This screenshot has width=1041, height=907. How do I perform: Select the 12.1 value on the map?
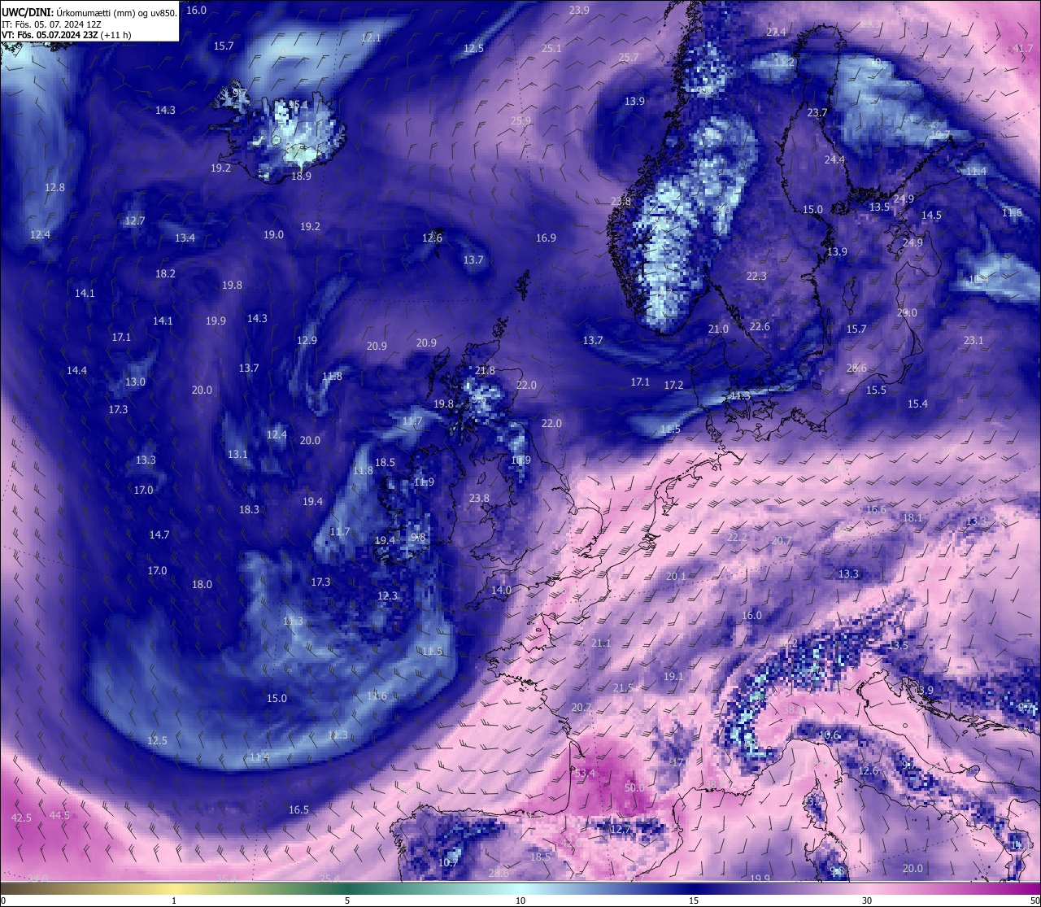(x=371, y=37)
